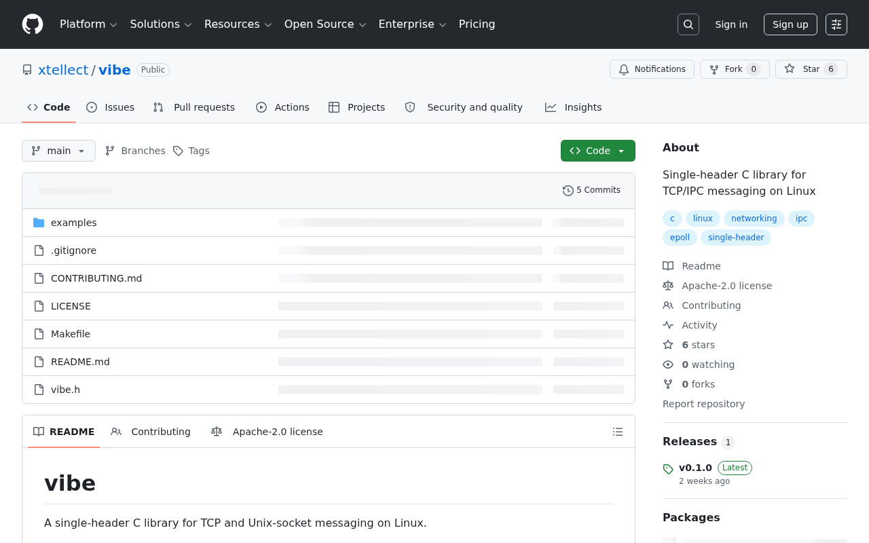Click the repository icon beside xtellect
The height and width of the screenshot is (543, 869).
[27, 70]
